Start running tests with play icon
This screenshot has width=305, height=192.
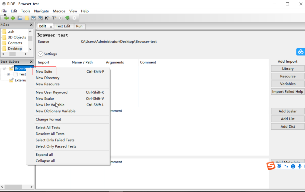point(61,18)
